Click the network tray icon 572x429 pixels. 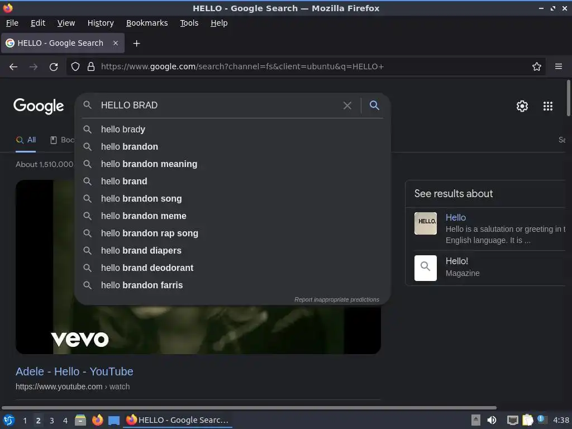coord(513,421)
